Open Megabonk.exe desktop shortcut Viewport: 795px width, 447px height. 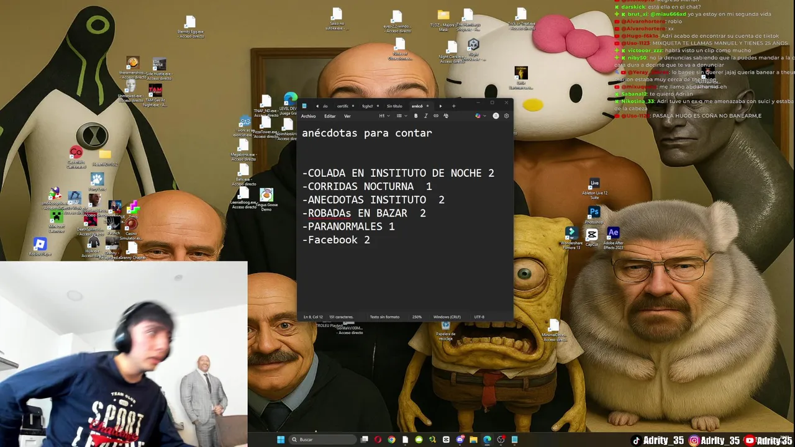click(243, 150)
